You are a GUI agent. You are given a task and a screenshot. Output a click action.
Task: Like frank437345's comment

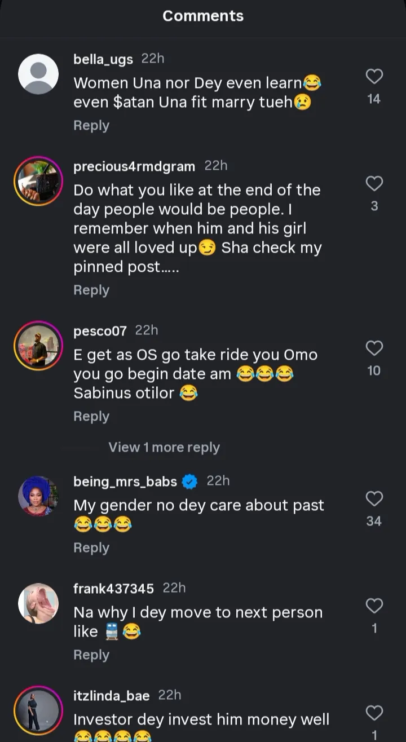coord(374,606)
